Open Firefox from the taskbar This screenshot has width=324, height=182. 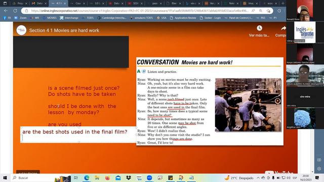coord(107,177)
